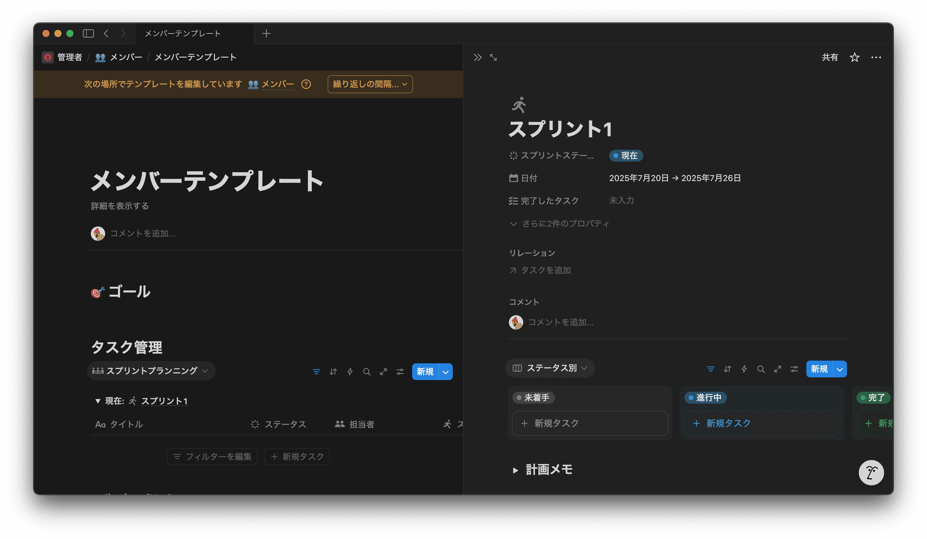Click the sort icon in the スプリントプランニング toolbar

pyautogui.click(x=333, y=372)
